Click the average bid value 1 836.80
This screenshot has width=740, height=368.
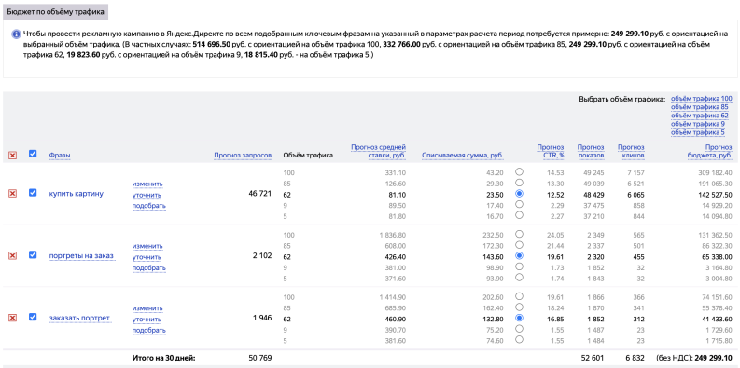(393, 234)
